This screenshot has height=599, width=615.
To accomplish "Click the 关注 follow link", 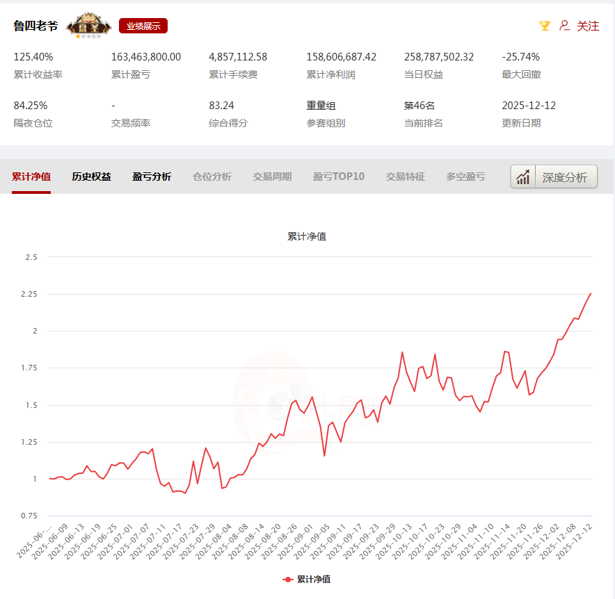I will pyautogui.click(x=588, y=26).
